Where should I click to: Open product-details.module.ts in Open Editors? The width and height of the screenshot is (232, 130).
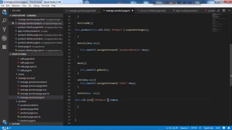(36, 39)
